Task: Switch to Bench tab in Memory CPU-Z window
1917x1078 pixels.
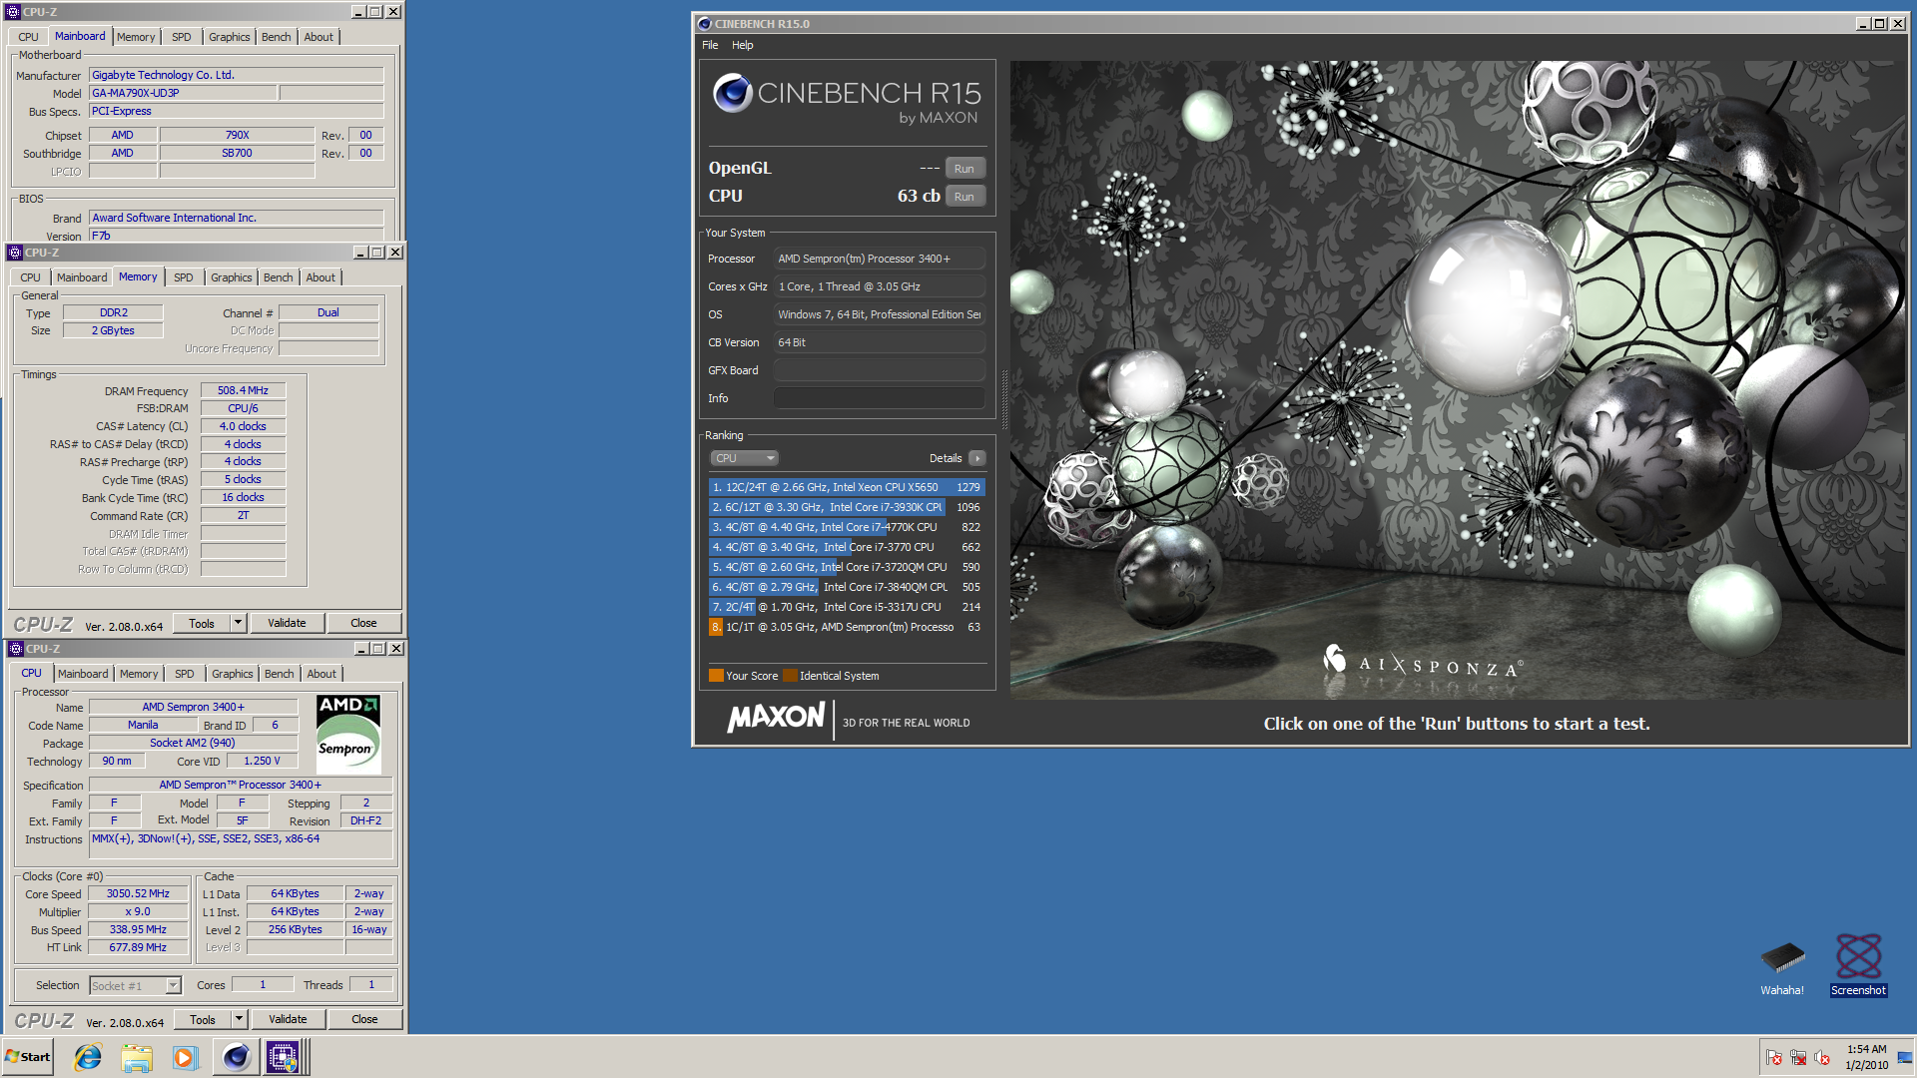Action: (279, 277)
